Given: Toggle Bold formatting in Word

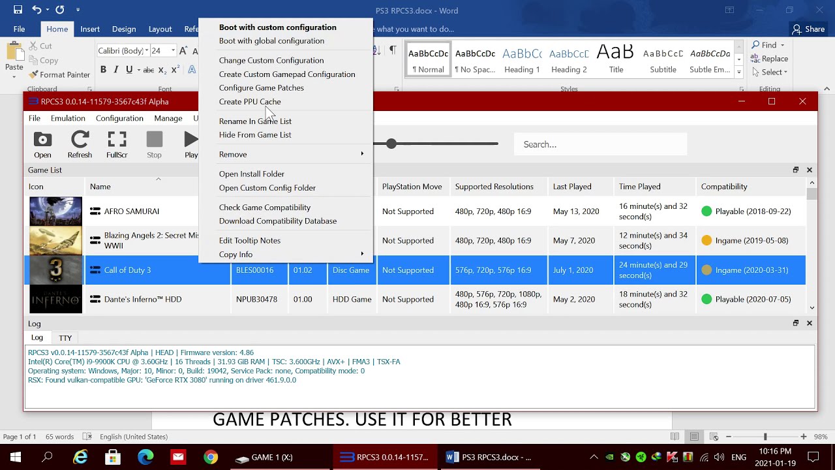Looking at the screenshot, I should point(103,70).
